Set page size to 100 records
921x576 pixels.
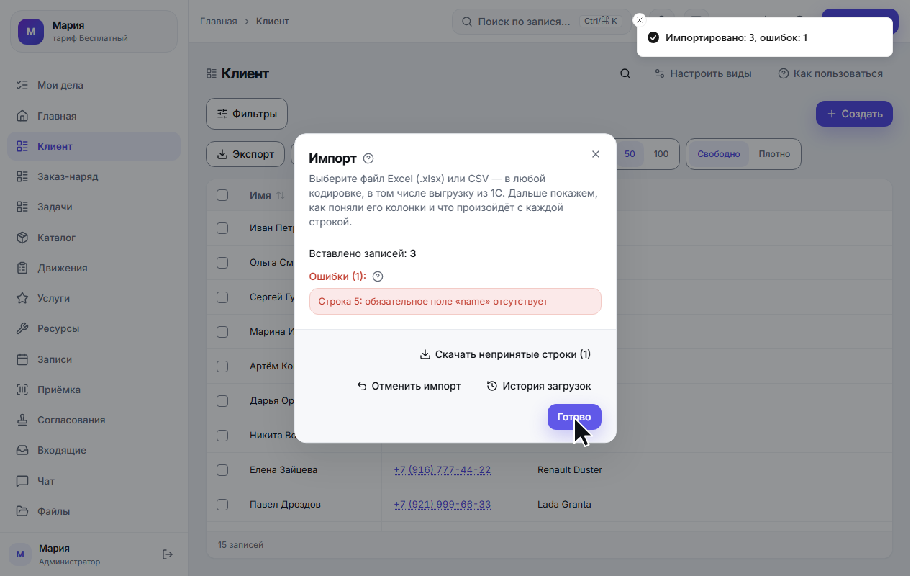click(x=661, y=154)
